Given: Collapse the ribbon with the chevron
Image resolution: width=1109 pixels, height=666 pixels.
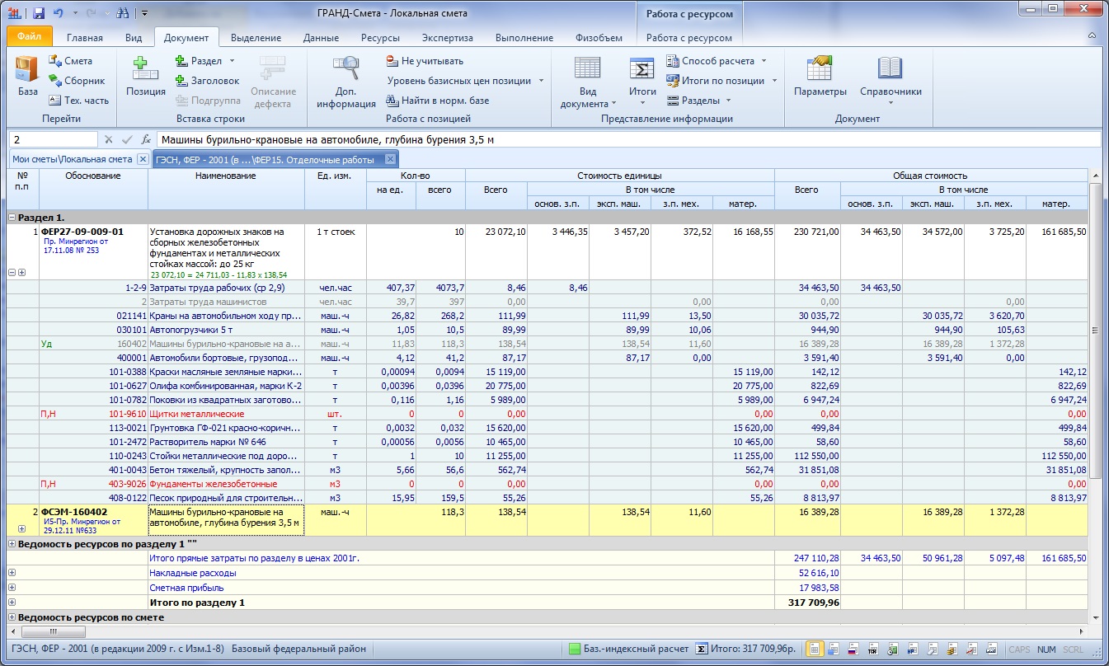Looking at the screenshot, I should pos(1092,37).
